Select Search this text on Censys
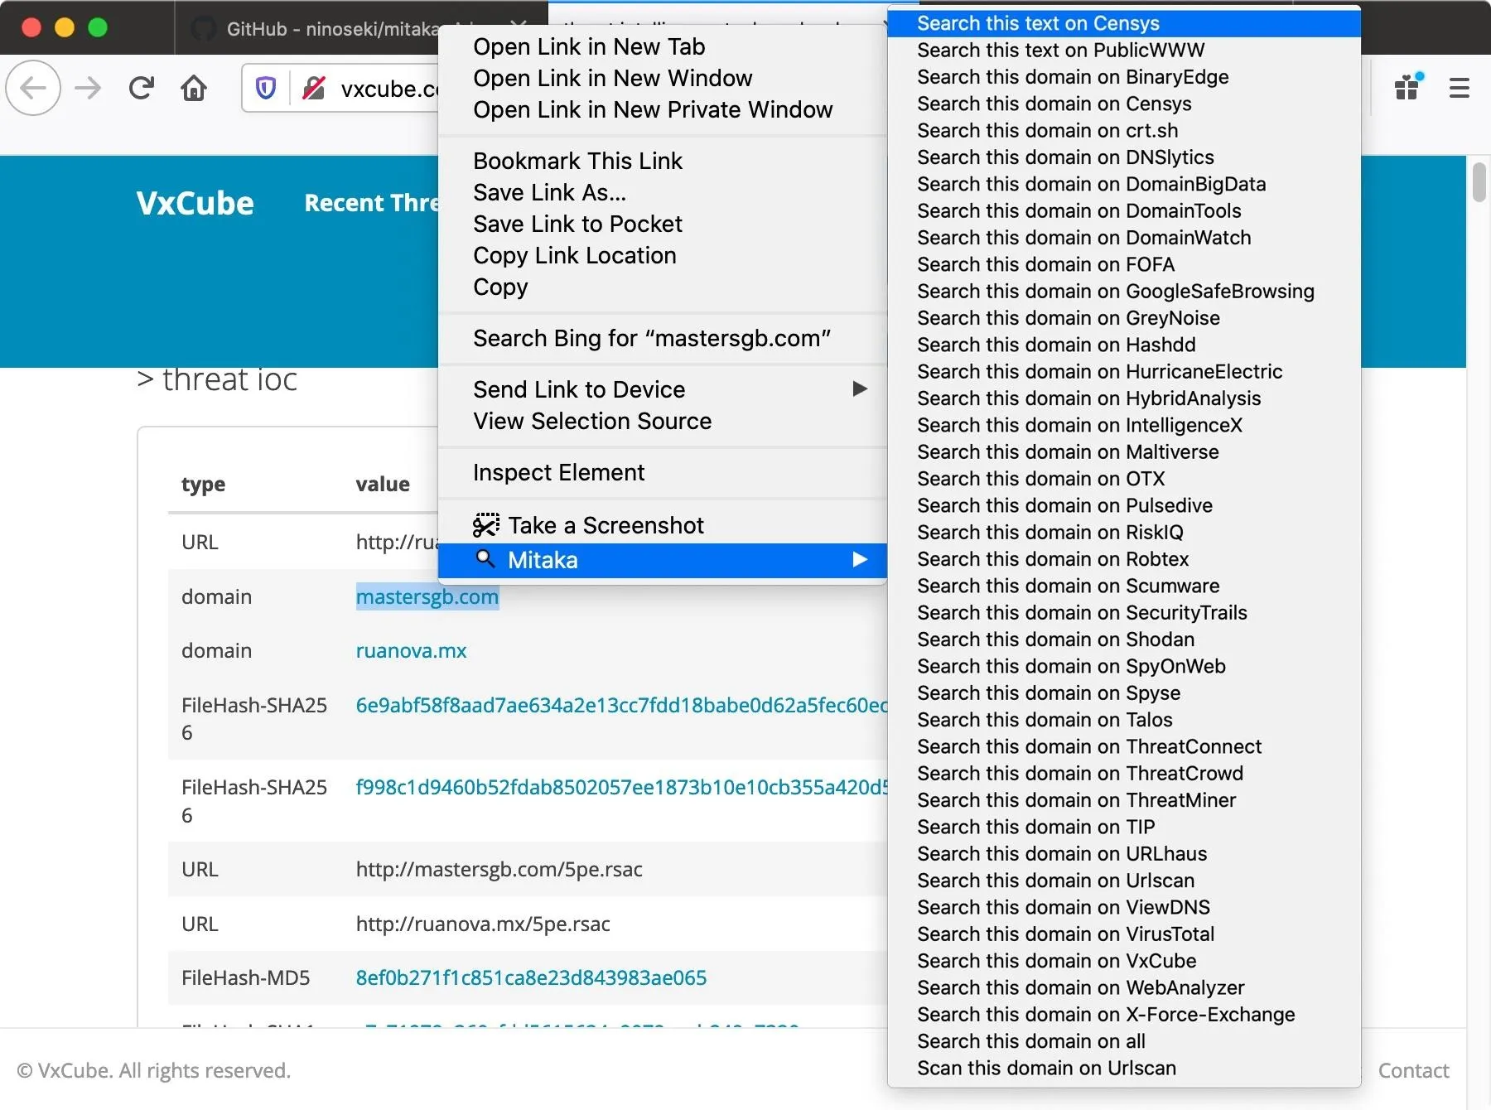The height and width of the screenshot is (1110, 1491). (x=1124, y=23)
